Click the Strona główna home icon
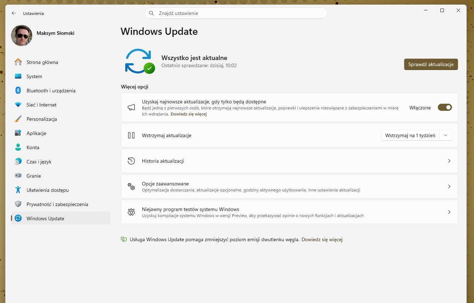Viewport: 474px width, 303px height. pos(18,62)
